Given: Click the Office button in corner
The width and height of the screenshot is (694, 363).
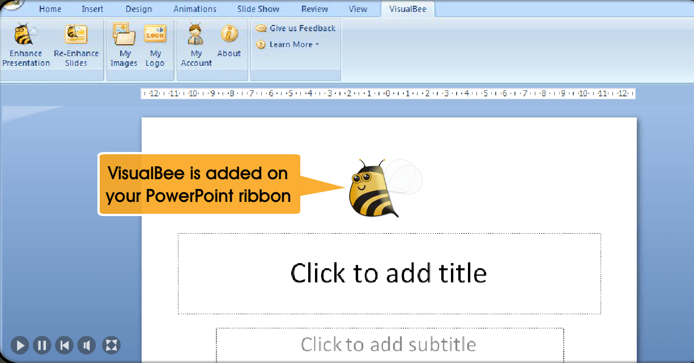Looking at the screenshot, I should pos(11,5).
